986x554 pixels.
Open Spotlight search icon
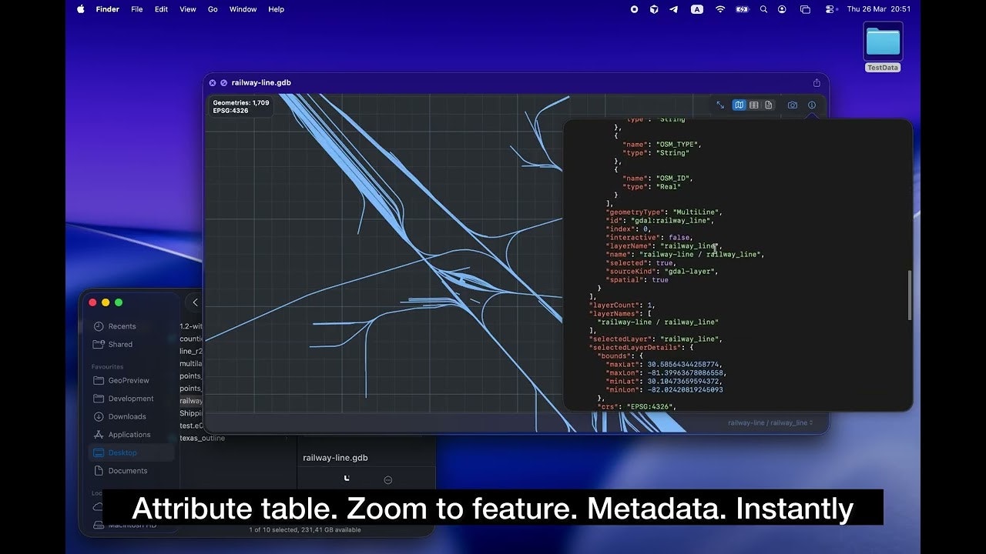[x=763, y=9]
